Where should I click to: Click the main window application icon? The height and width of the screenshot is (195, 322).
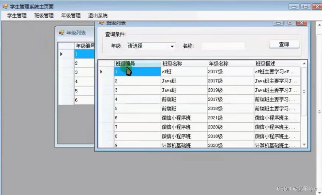coord(5,6)
